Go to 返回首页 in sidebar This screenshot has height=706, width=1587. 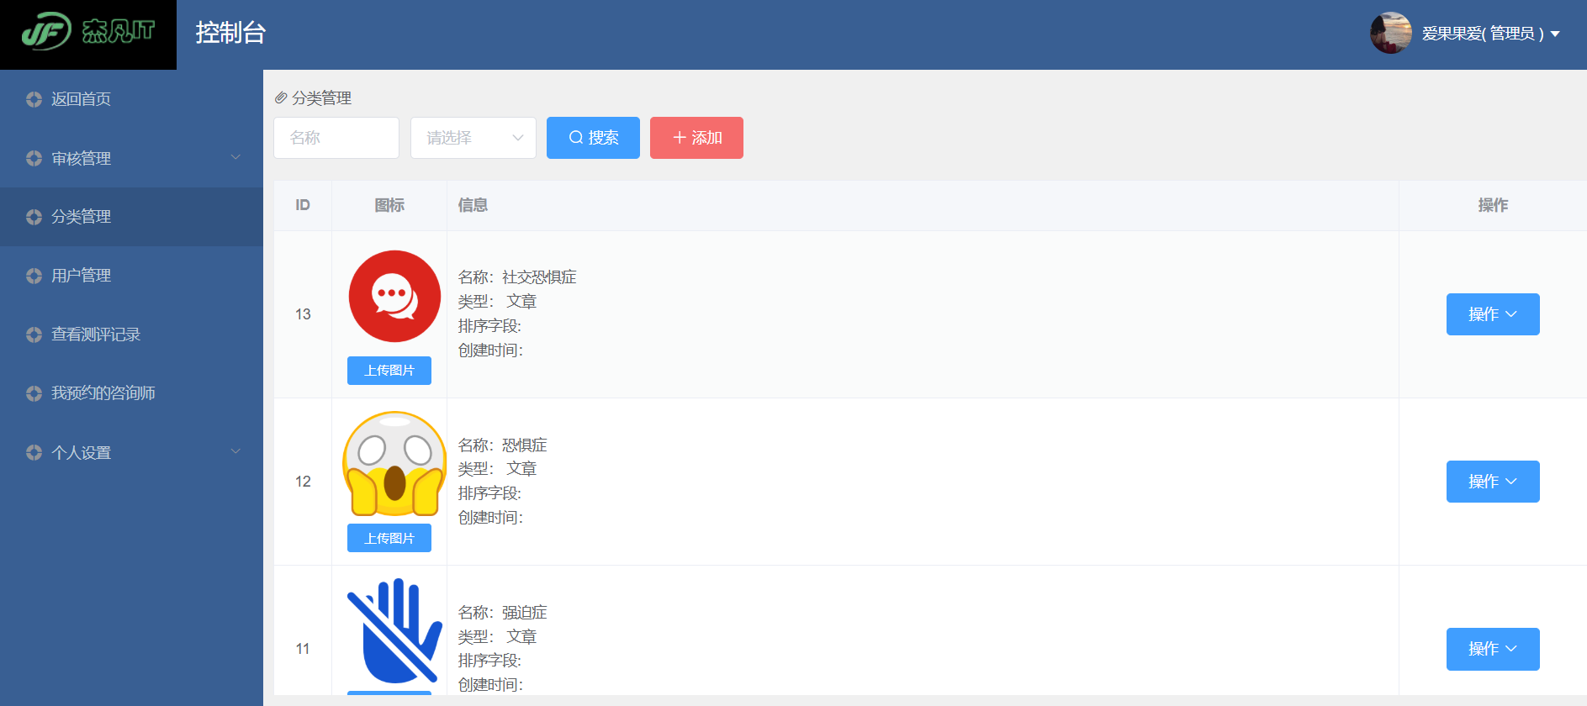click(x=131, y=99)
